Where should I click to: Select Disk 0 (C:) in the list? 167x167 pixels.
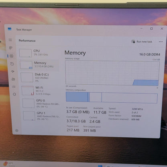click(40, 77)
